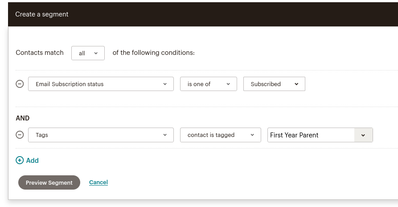
Task: Click the Add text to add a condition
Action: [x=33, y=161]
